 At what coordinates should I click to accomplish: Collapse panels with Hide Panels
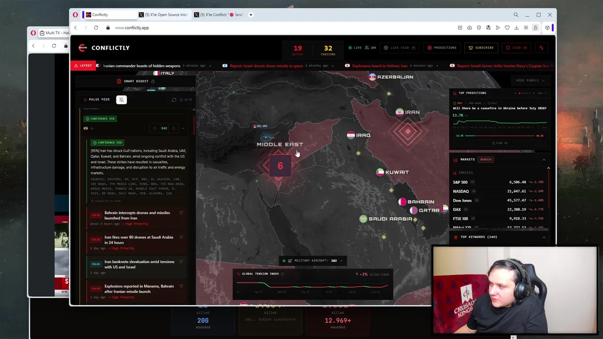coord(530,81)
